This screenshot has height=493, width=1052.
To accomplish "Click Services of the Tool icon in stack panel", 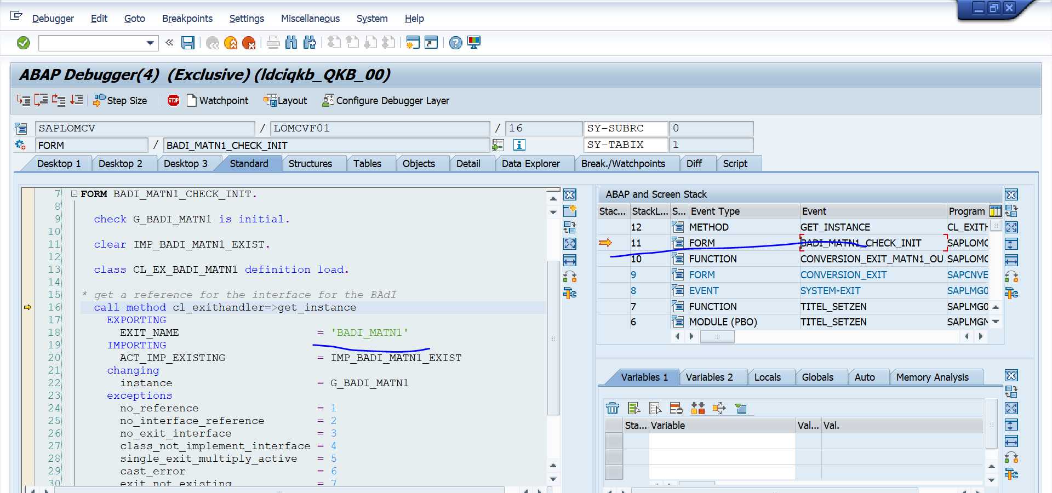I will [x=1011, y=293].
